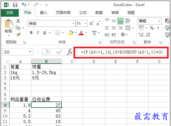171x126 pixels.
Task: Expand font color palette arrow
Action: pos(86,33)
